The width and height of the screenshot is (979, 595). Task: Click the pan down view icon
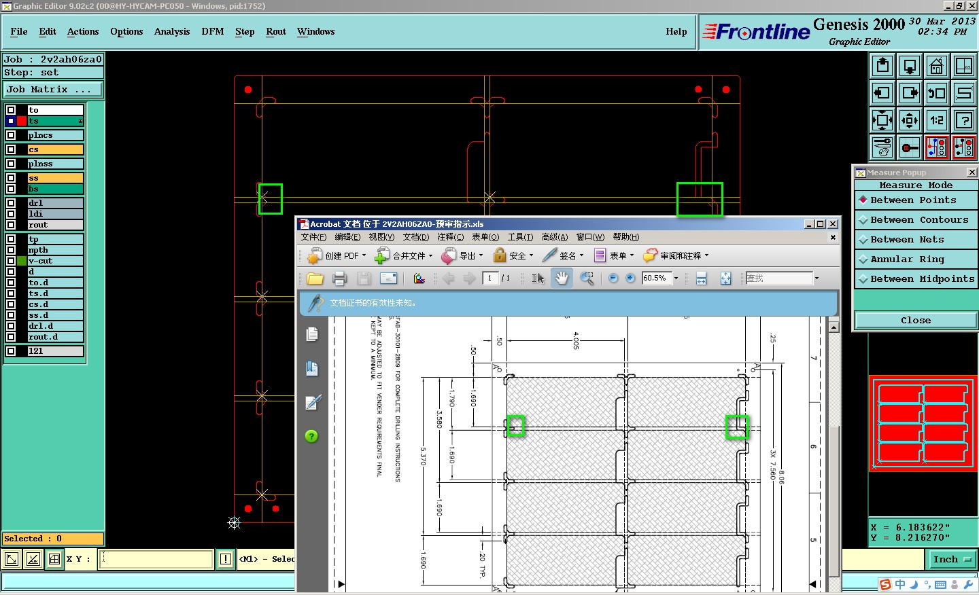[910, 66]
